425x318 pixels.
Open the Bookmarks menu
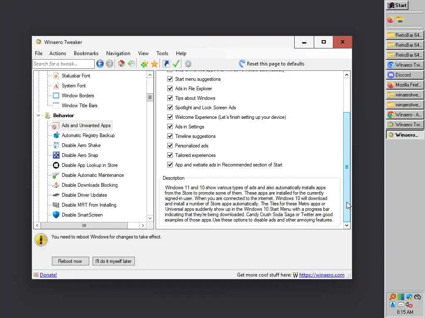pyautogui.click(x=86, y=53)
